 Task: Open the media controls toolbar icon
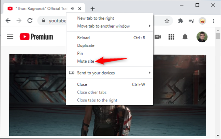point(191,21)
